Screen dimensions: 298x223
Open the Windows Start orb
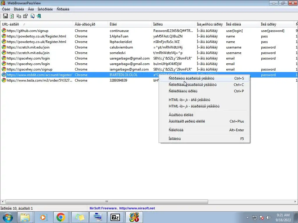click(x=7, y=217)
